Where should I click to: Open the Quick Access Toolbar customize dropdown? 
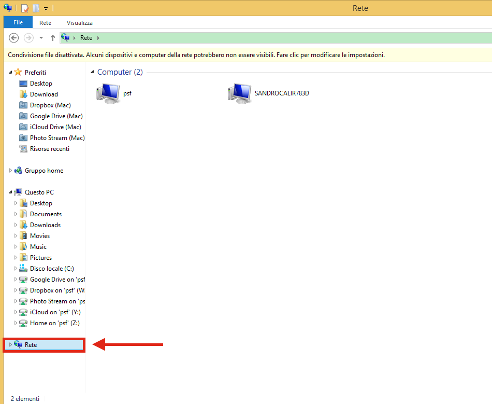(x=46, y=9)
